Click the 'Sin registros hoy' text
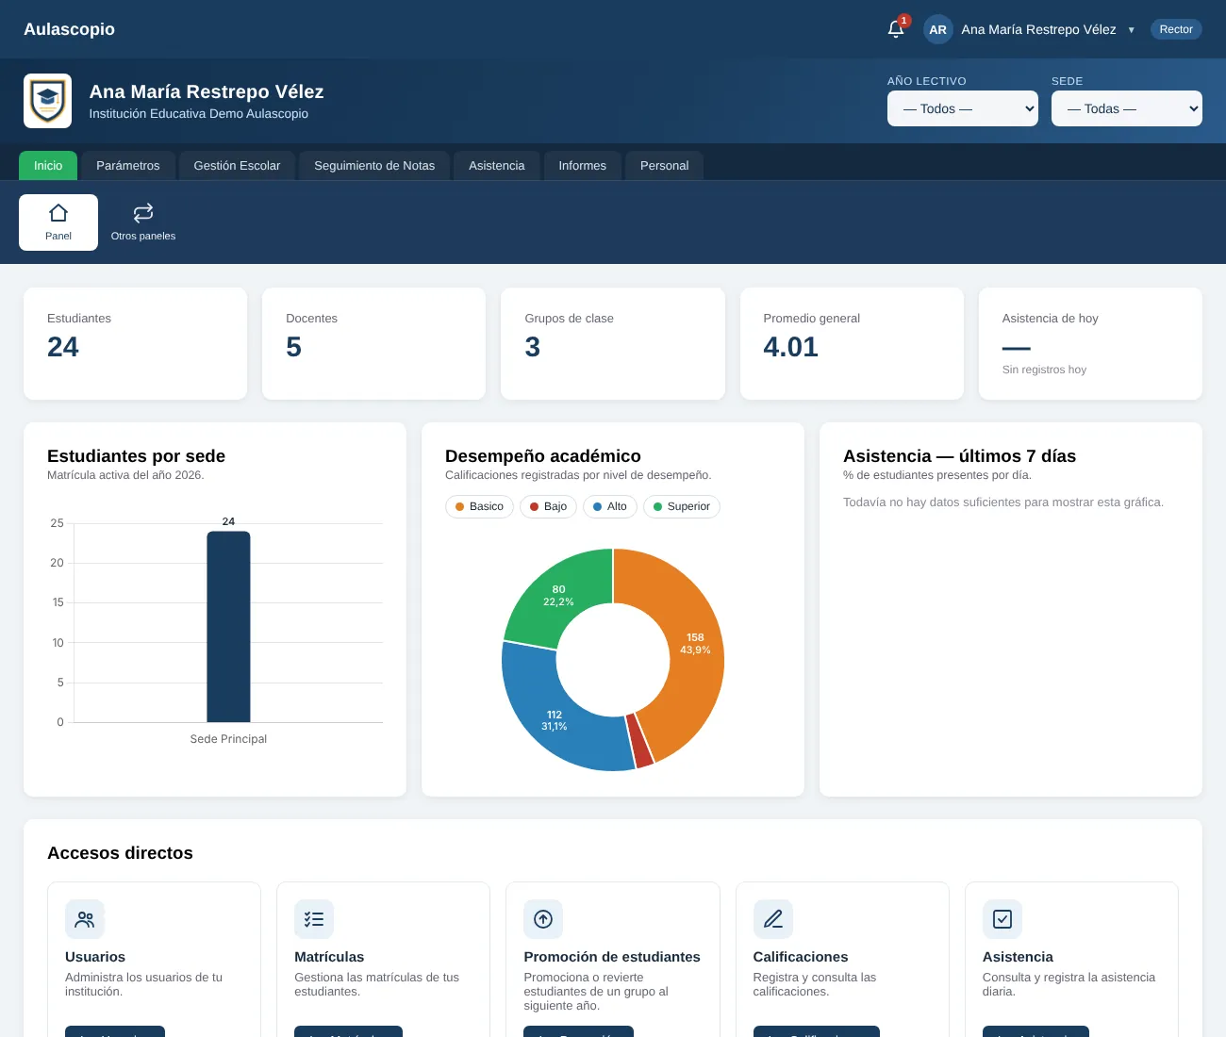 click(1044, 370)
